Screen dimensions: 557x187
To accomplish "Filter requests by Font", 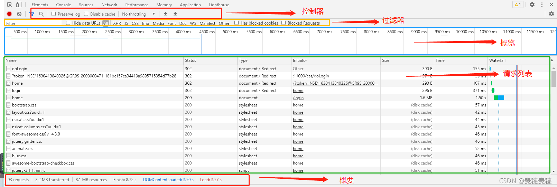I will [x=172, y=23].
